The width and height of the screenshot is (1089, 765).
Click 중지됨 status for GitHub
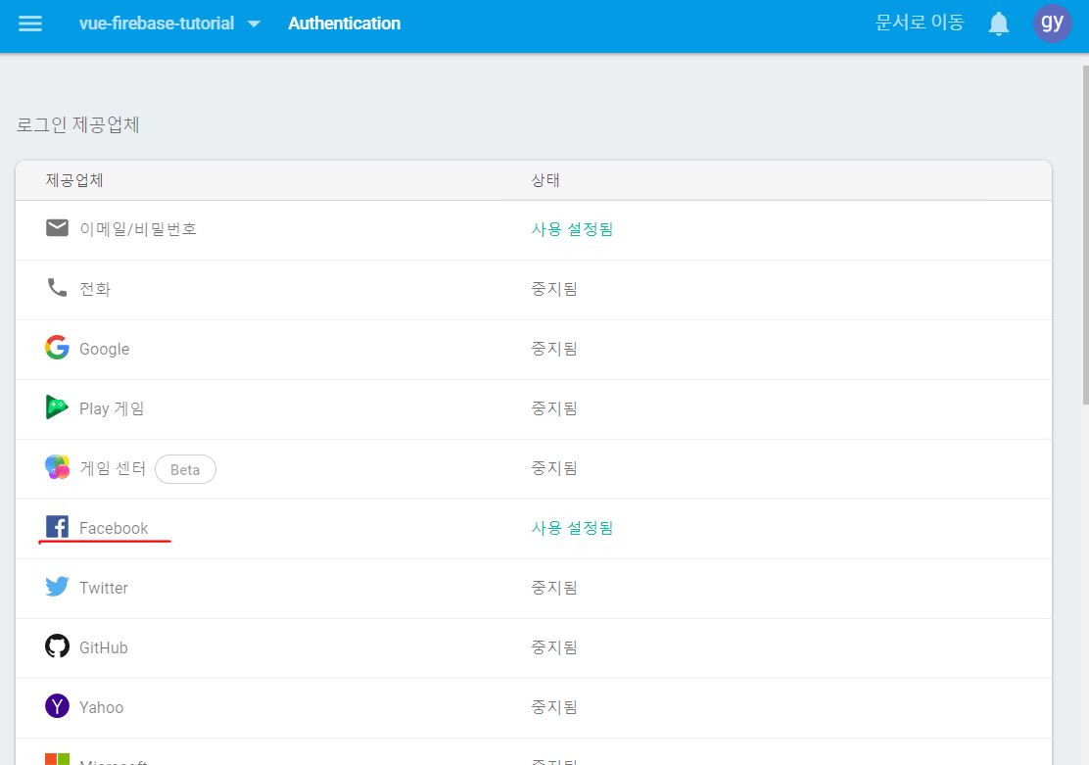click(x=554, y=647)
